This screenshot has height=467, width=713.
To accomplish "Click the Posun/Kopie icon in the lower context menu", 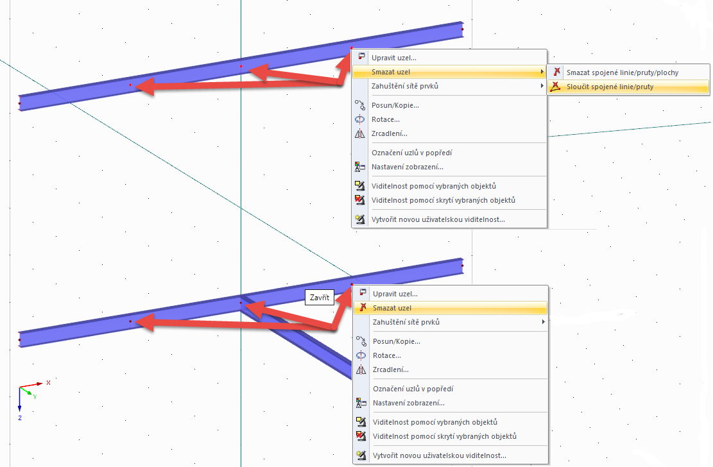I will coord(361,341).
